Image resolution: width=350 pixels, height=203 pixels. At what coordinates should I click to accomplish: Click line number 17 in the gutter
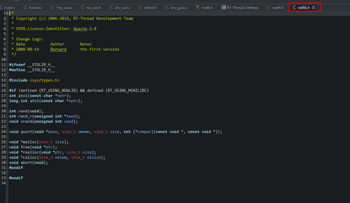(3, 95)
